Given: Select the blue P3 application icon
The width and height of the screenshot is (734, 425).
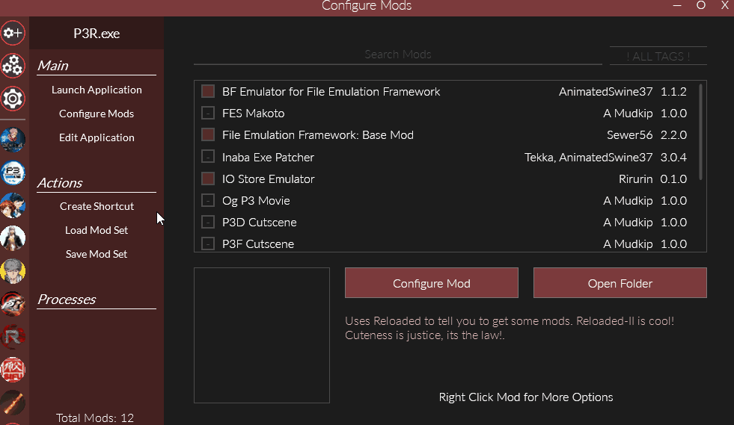Looking at the screenshot, I should (x=13, y=173).
